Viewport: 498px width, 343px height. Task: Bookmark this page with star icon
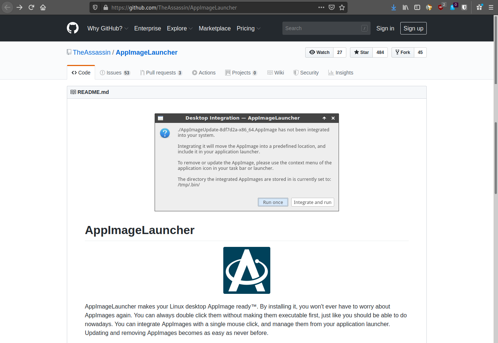coord(342,7)
